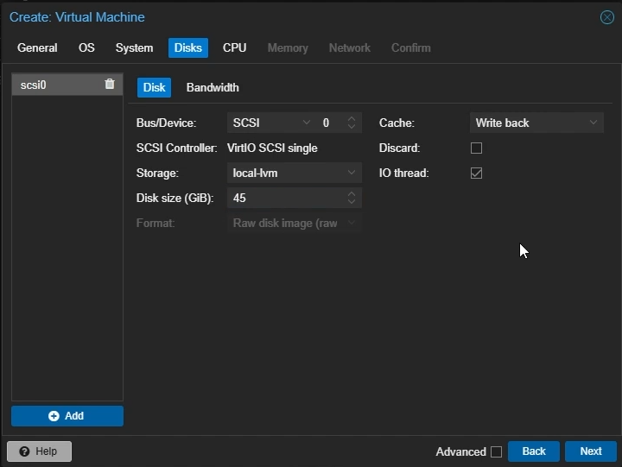Go to the CPU tab
Screen dimensions: 622x467
pyautogui.click(x=234, y=48)
